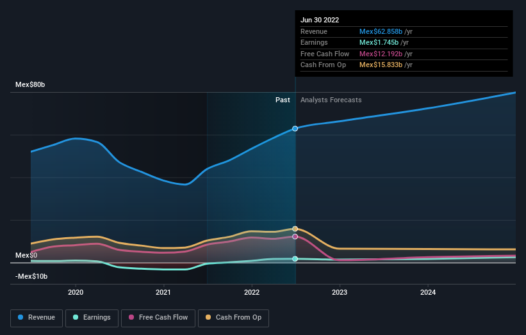Click the Cash From Op label in tooltip

(x=323, y=65)
